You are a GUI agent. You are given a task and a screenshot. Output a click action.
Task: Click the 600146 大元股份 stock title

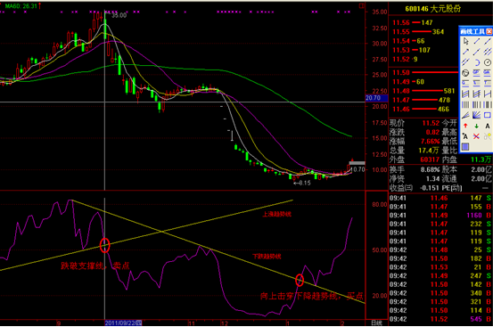click(x=433, y=9)
